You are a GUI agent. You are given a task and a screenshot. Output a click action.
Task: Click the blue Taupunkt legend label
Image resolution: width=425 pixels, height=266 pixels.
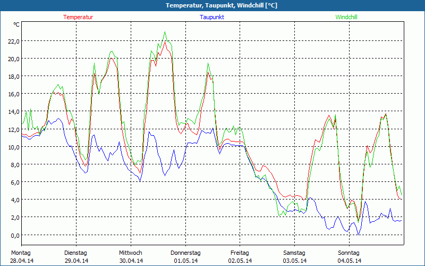[x=212, y=17]
